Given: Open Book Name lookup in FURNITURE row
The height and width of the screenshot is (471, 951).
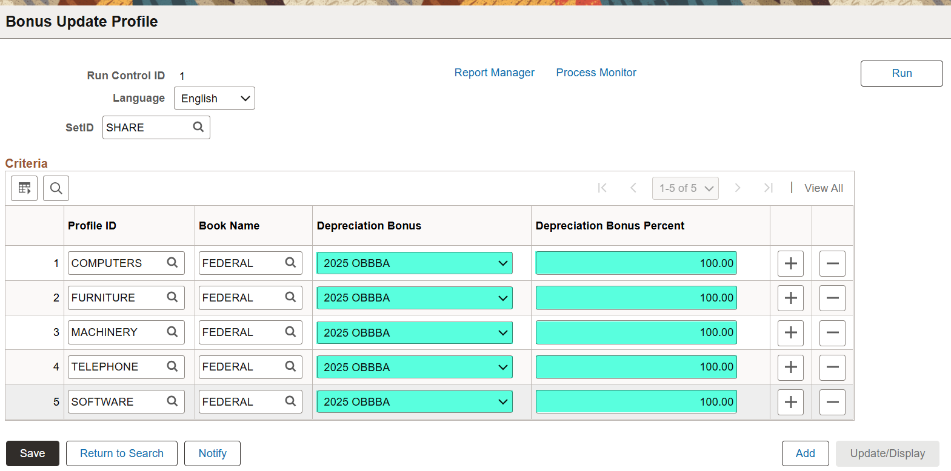Looking at the screenshot, I should click(290, 297).
